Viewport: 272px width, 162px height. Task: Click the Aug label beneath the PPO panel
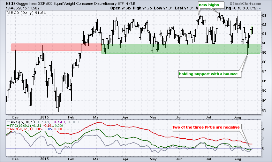[x=237, y=159]
